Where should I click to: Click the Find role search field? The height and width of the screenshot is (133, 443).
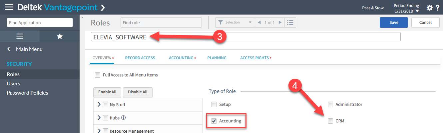pyautogui.click(x=161, y=22)
